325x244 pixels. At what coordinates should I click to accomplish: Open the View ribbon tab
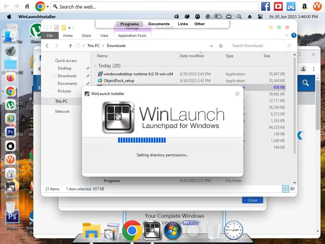pyautogui.click(x=104, y=36)
